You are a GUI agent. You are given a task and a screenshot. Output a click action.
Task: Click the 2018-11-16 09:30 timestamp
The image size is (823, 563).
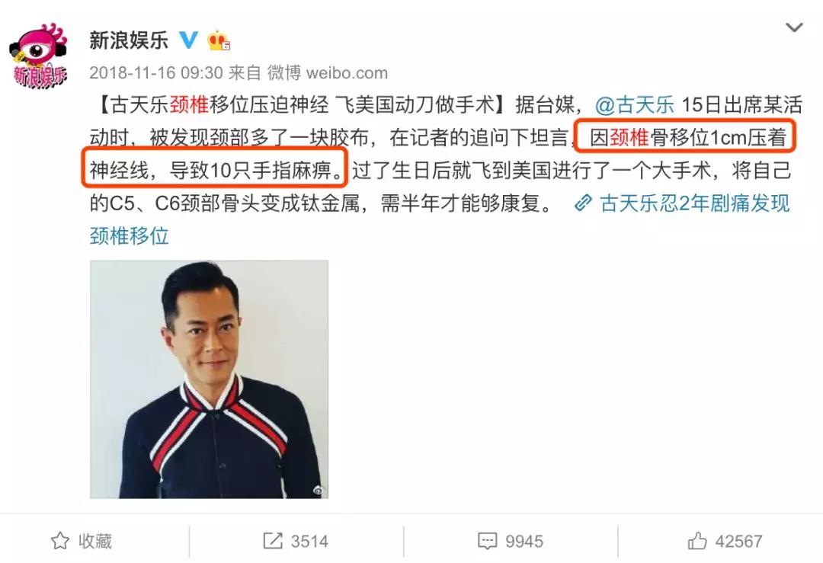point(156,73)
